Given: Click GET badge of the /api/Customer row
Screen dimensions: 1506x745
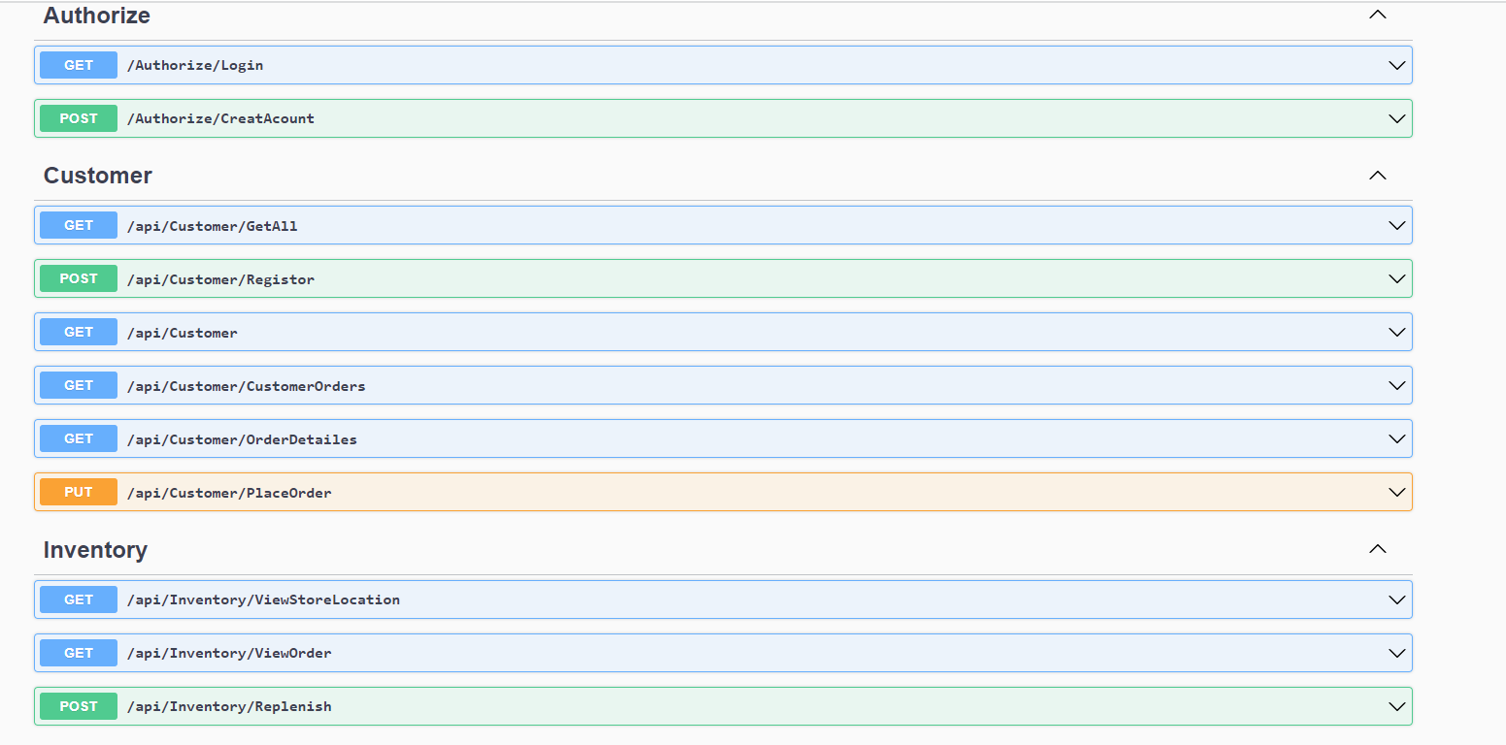Looking at the screenshot, I should [x=79, y=332].
